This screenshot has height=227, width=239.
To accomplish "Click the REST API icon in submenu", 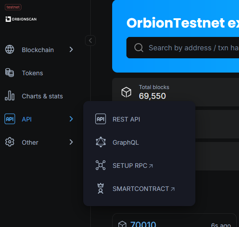I will [101, 119].
